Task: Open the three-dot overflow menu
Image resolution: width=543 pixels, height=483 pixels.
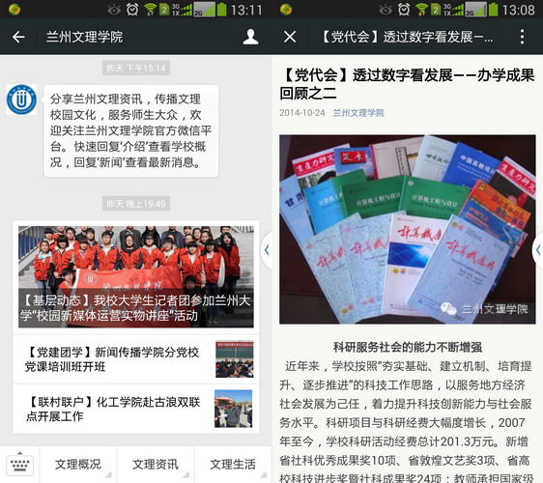Action: pos(522,37)
